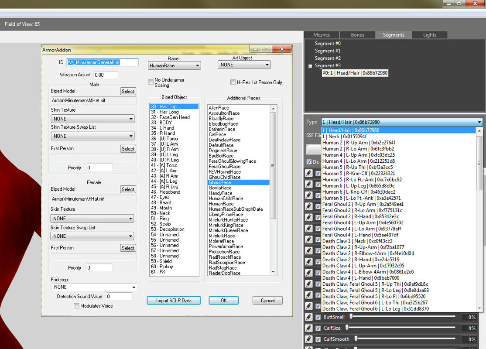Screen dimensions: 486x349
Task: Toggle the ButtSmall slider checkbox
Action: 318,317
